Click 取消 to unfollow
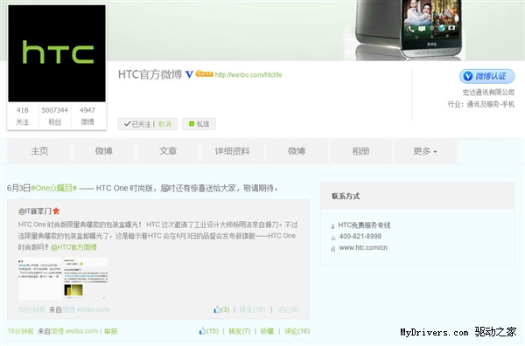Viewport: 525px width, 346px height. click(164, 124)
